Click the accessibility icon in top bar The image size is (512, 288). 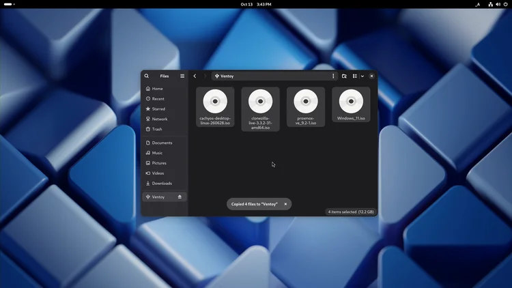coord(478,4)
